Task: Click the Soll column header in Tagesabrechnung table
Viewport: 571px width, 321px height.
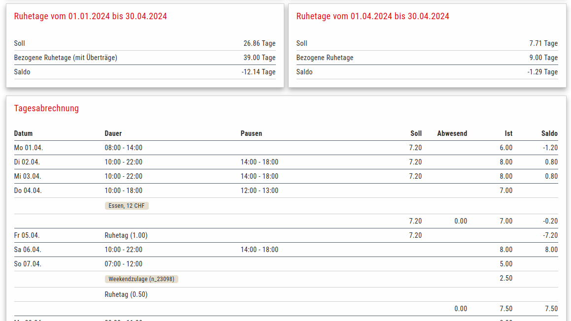Action: 416,133
